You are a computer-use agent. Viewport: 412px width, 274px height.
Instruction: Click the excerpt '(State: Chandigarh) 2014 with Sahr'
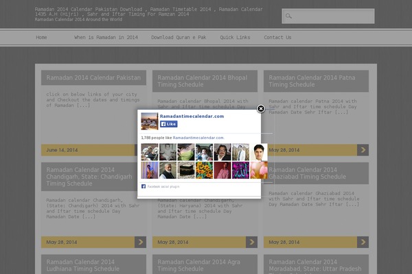[93, 206]
